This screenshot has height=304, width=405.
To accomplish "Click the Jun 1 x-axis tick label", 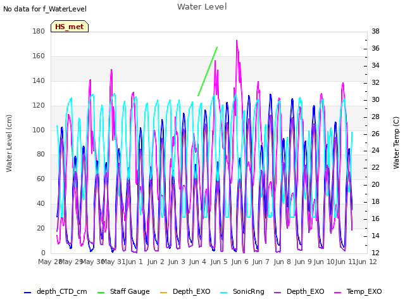I will pos(134,262).
